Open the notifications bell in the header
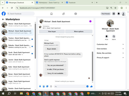129x96 pixels. pyautogui.click(x=119, y=14)
